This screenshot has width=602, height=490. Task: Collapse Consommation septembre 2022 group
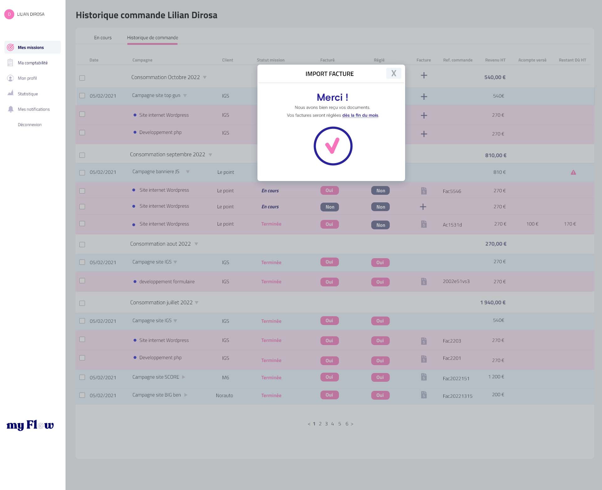[210, 155]
